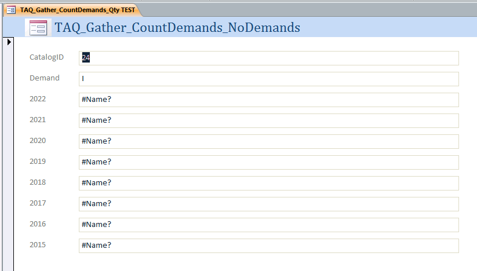Click the form header logo icon
477x271 pixels.
(38, 28)
